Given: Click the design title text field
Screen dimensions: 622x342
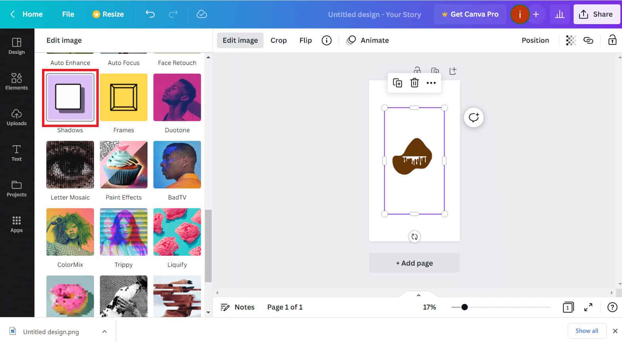Looking at the screenshot, I should [375, 15].
